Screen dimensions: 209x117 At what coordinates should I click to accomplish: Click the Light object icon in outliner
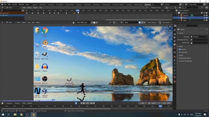tap(182, 20)
